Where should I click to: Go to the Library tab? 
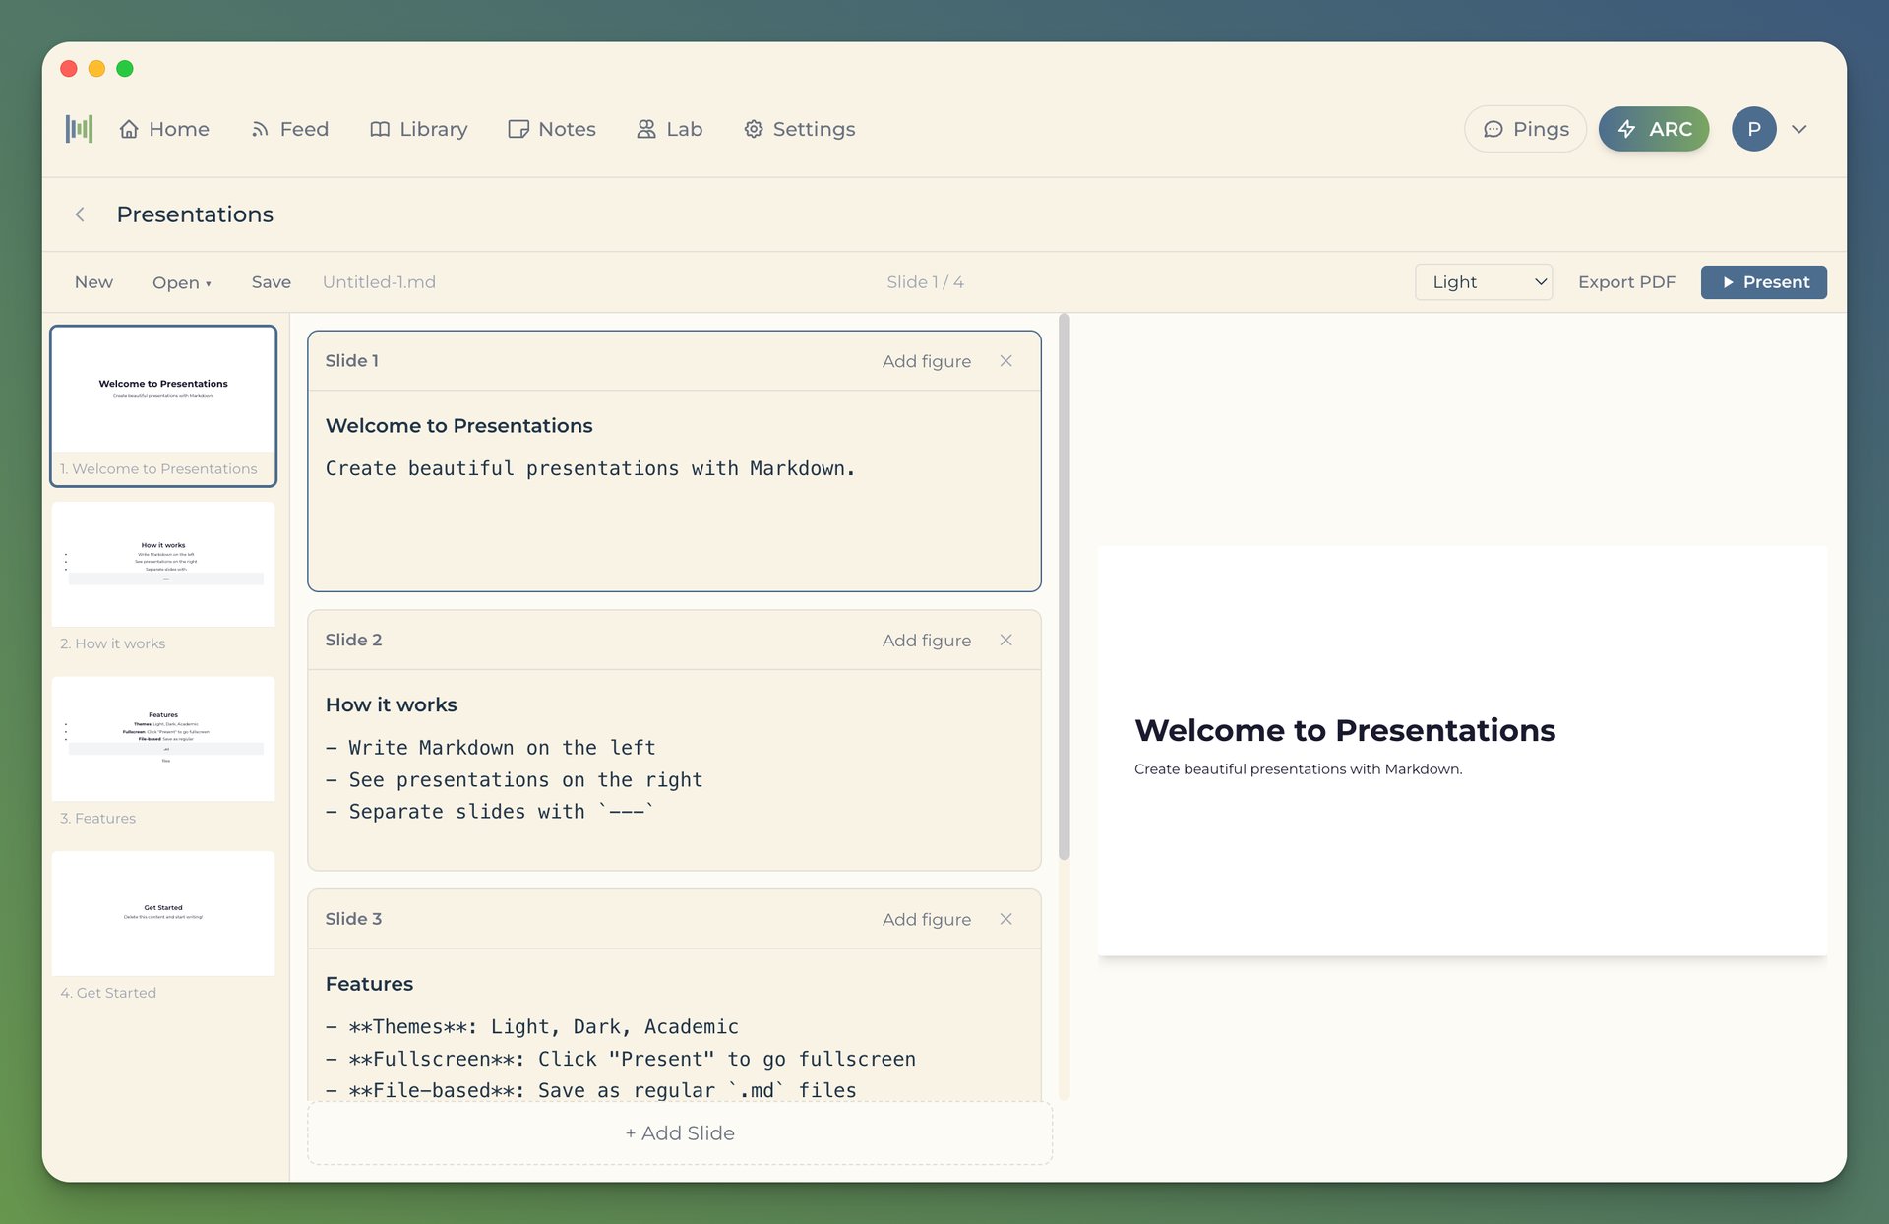click(x=419, y=129)
